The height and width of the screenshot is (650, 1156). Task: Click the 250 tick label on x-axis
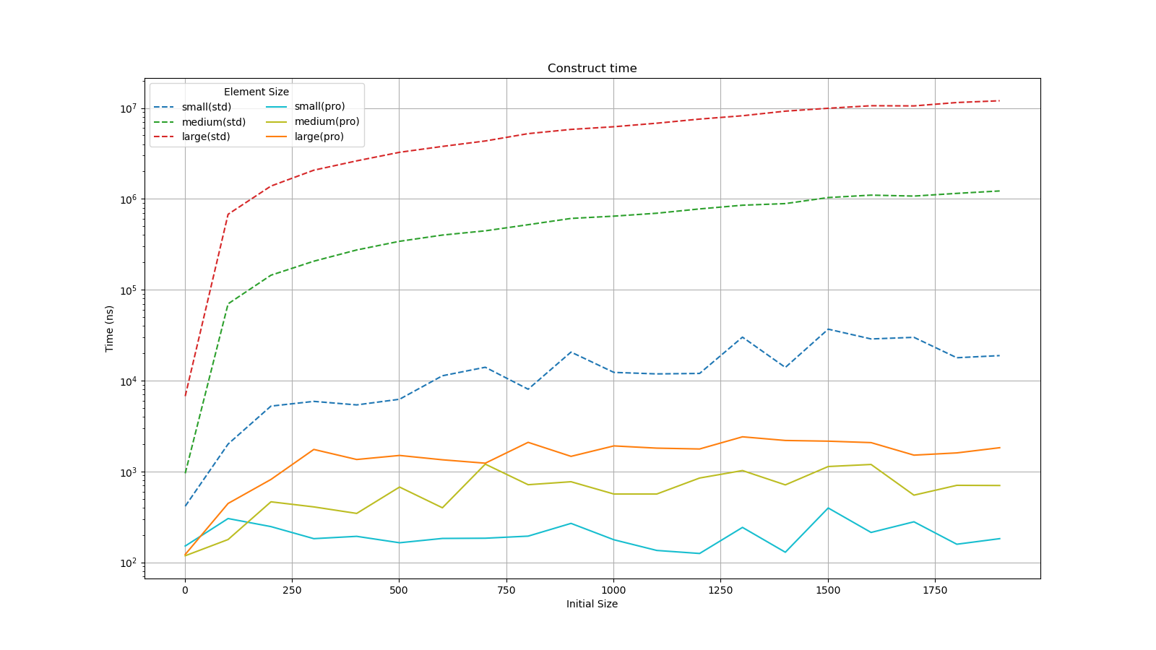(x=292, y=590)
